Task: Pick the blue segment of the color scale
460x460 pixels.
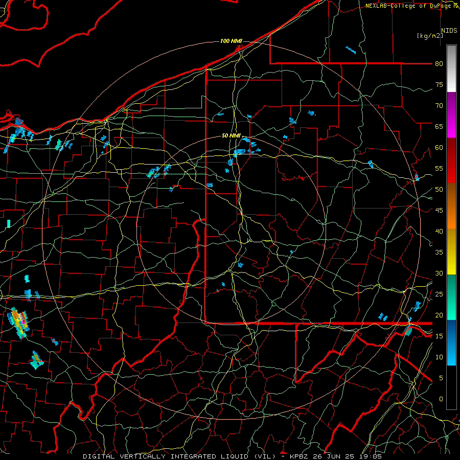Action: [x=451, y=342]
